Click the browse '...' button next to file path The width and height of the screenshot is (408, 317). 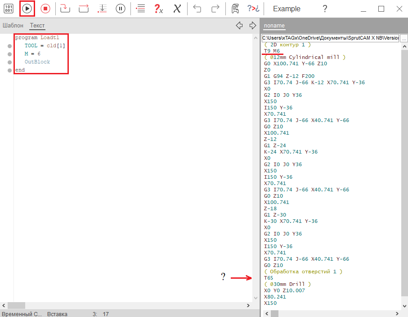pyautogui.click(x=404, y=39)
